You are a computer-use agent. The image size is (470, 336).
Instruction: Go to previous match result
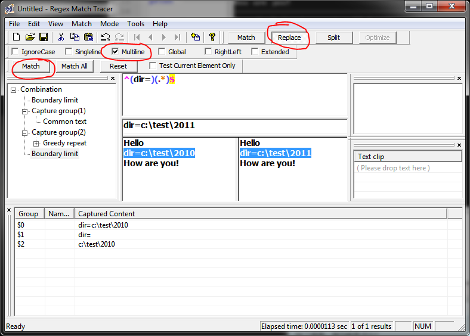(x=150, y=37)
